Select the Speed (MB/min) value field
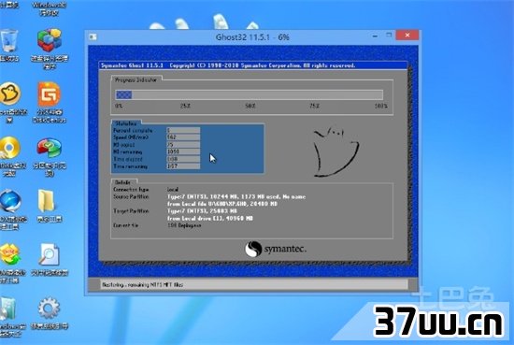514x345 pixels. [183, 137]
